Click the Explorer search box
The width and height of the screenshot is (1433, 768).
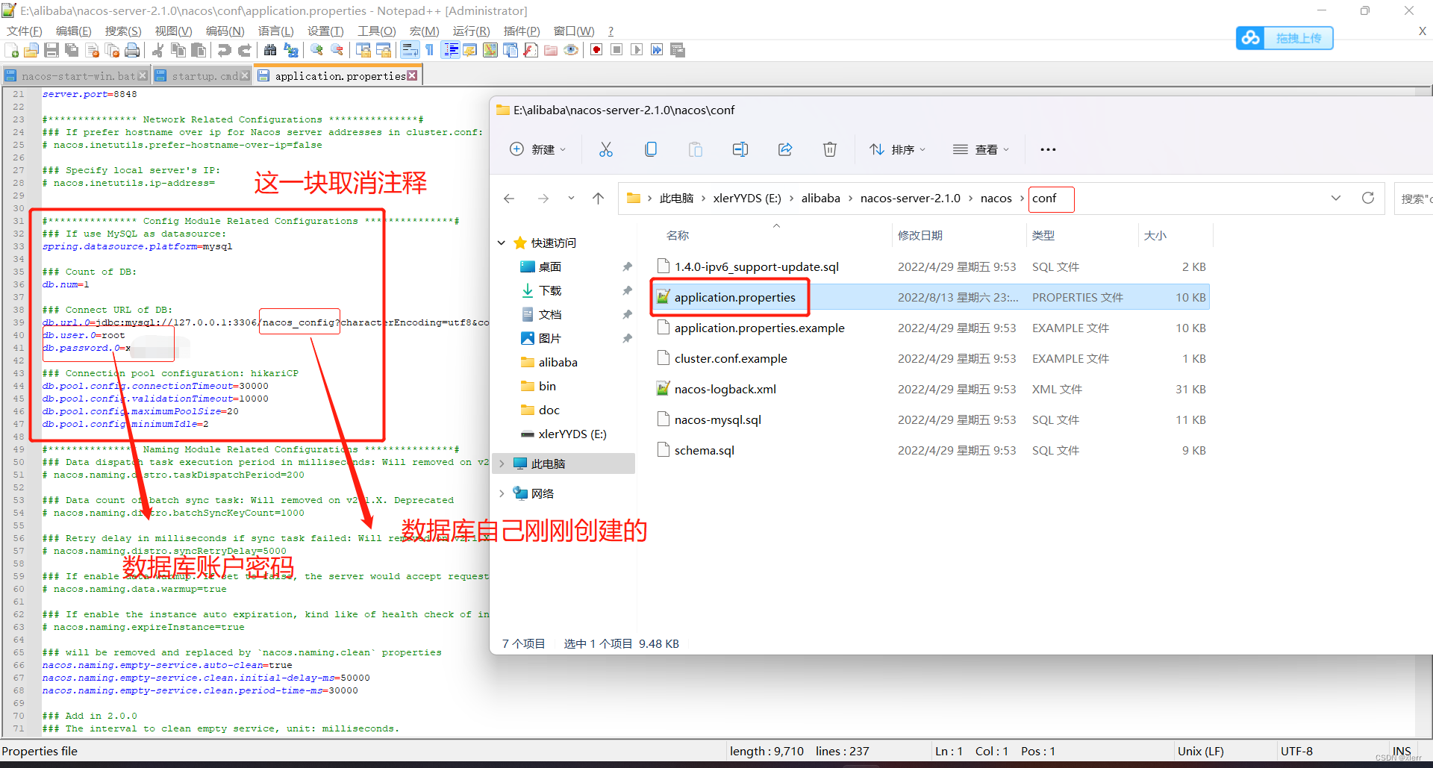coord(1414,199)
